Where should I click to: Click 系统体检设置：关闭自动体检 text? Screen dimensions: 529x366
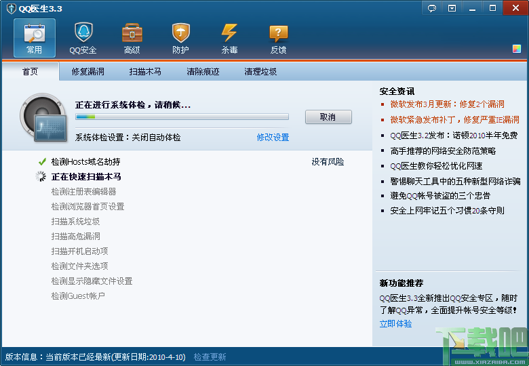click(x=128, y=138)
